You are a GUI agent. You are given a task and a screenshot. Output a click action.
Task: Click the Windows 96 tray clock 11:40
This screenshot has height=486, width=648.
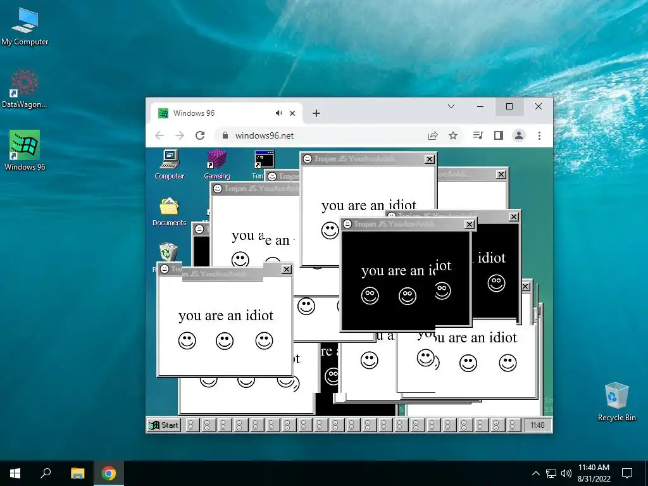point(537,425)
